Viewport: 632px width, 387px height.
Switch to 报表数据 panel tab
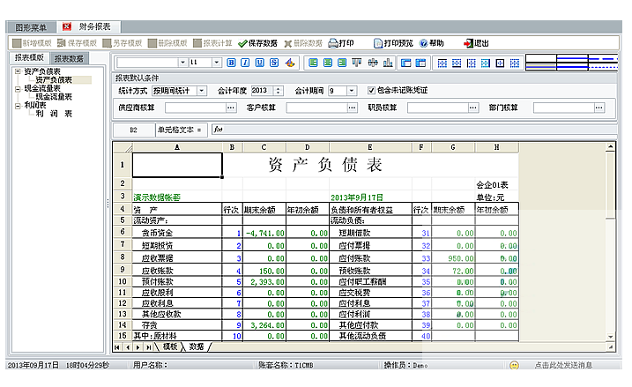[x=69, y=59]
